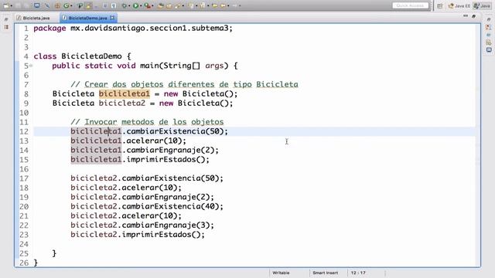
Task: Minimize the editor area
Action: 466,15
